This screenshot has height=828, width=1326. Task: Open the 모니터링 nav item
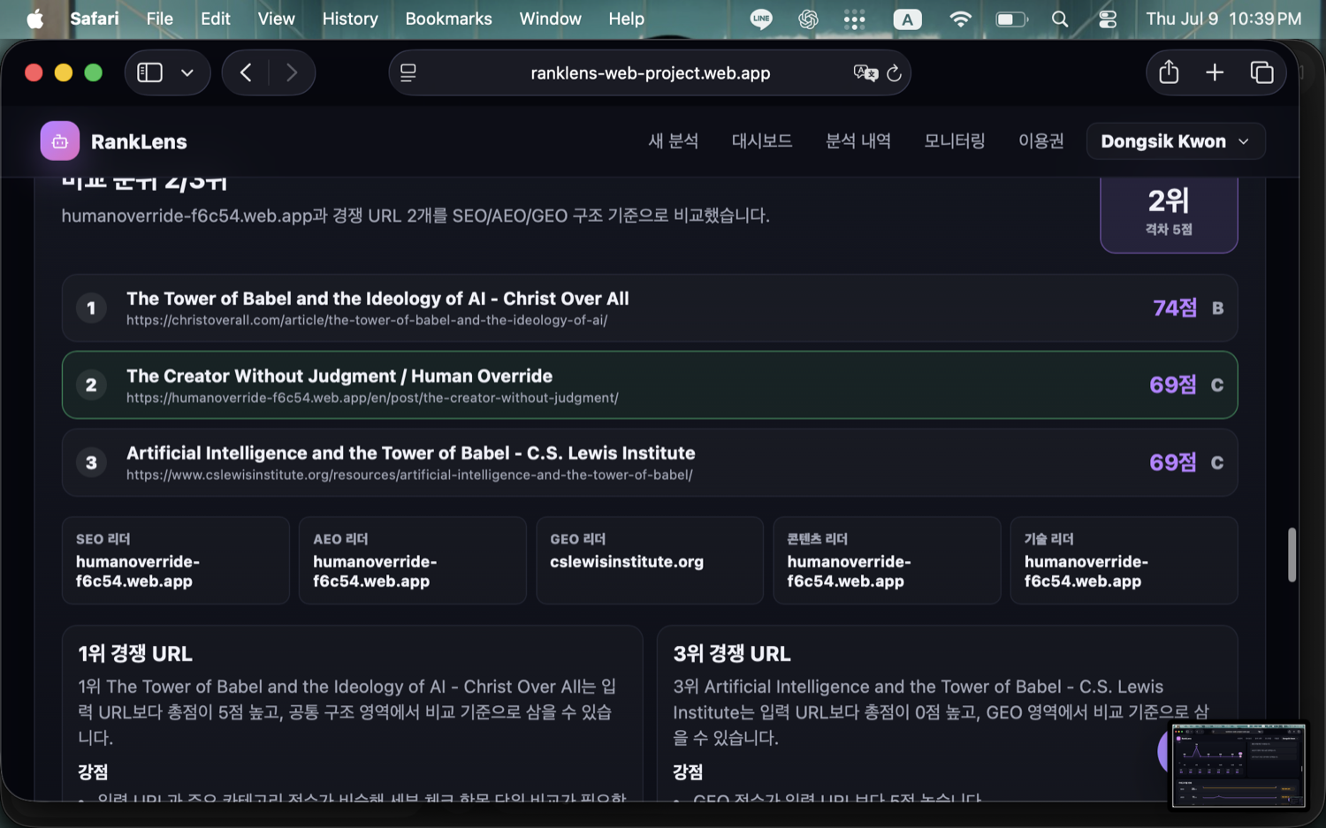(955, 141)
